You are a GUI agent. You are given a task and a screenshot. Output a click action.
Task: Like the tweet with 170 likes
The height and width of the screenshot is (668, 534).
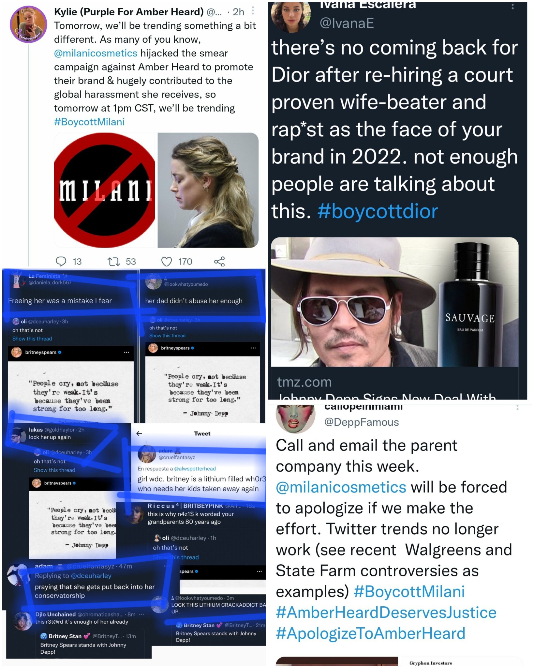[x=167, y=261]
